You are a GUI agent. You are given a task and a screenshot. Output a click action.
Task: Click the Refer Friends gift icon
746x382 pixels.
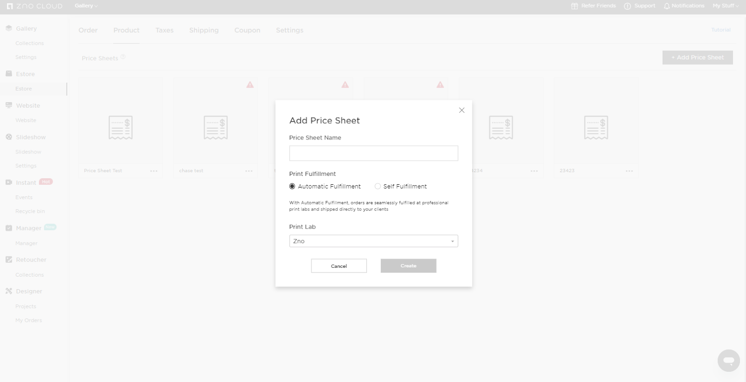[574, 6]
